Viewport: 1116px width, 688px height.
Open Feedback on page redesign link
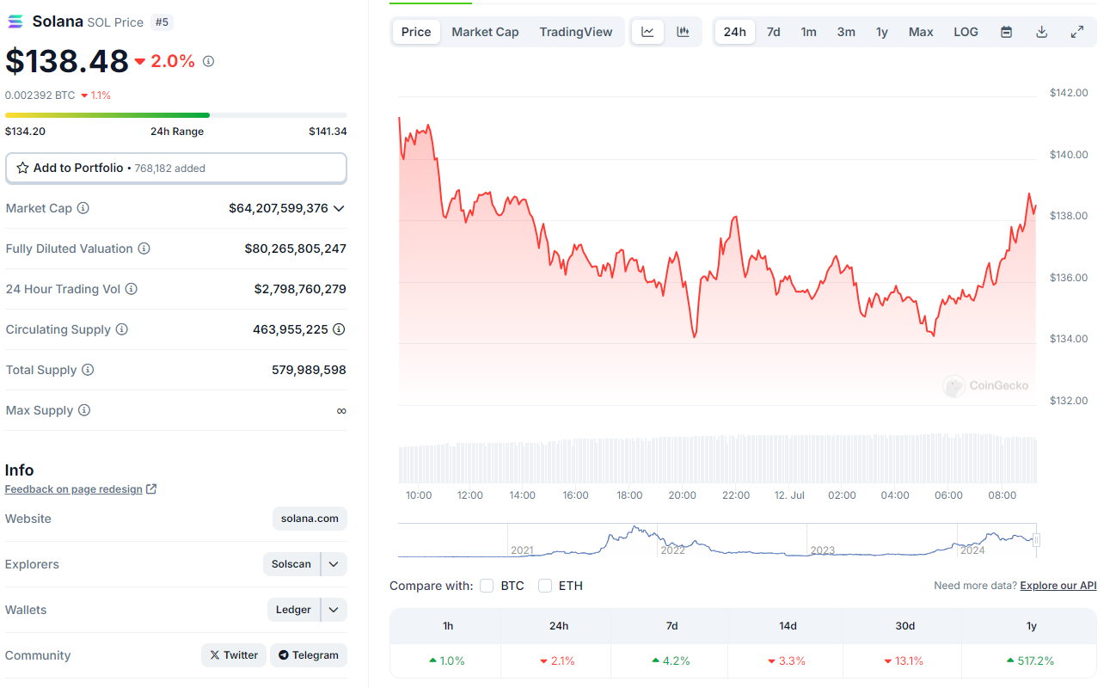click(74, 489)
